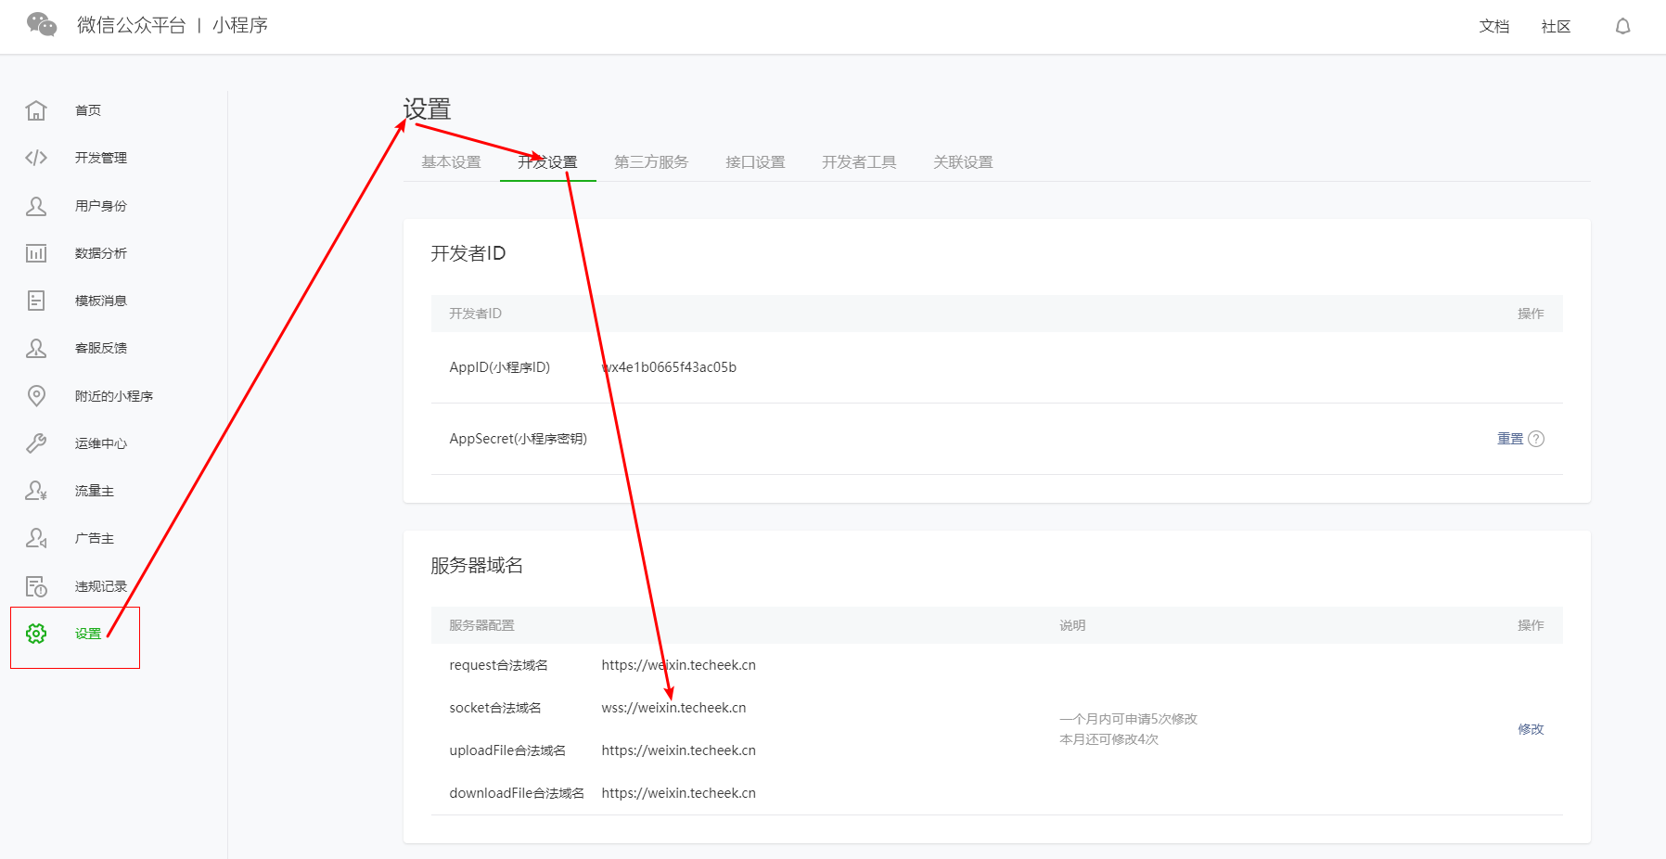This screenshot has width=1666, height=859.
Task: Click the home icon in sidebar
Action: point(36,110)
